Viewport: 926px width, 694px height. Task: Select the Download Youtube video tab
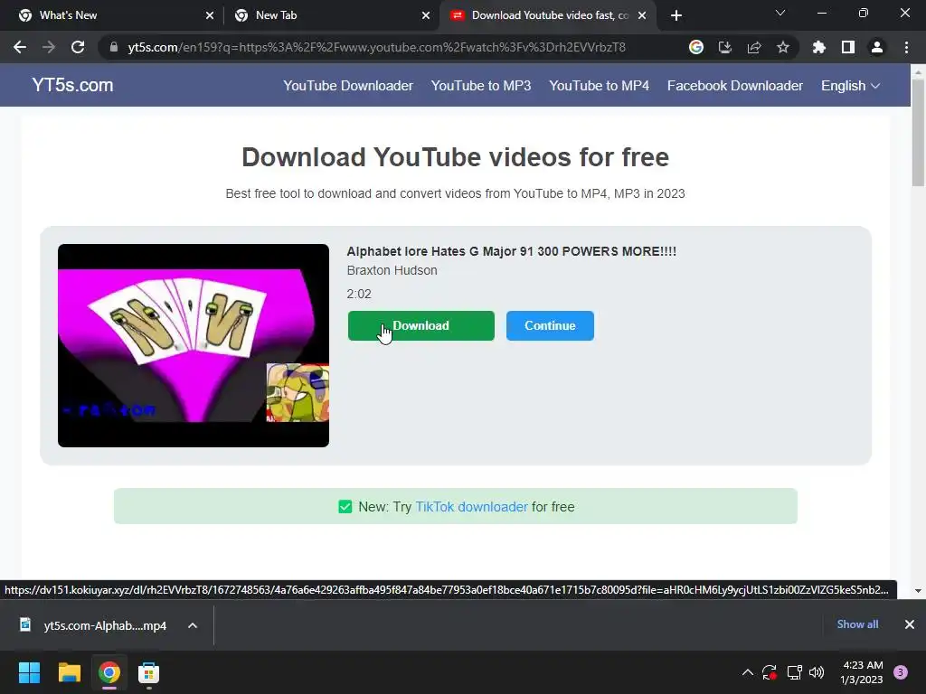[x=547, y=15]
